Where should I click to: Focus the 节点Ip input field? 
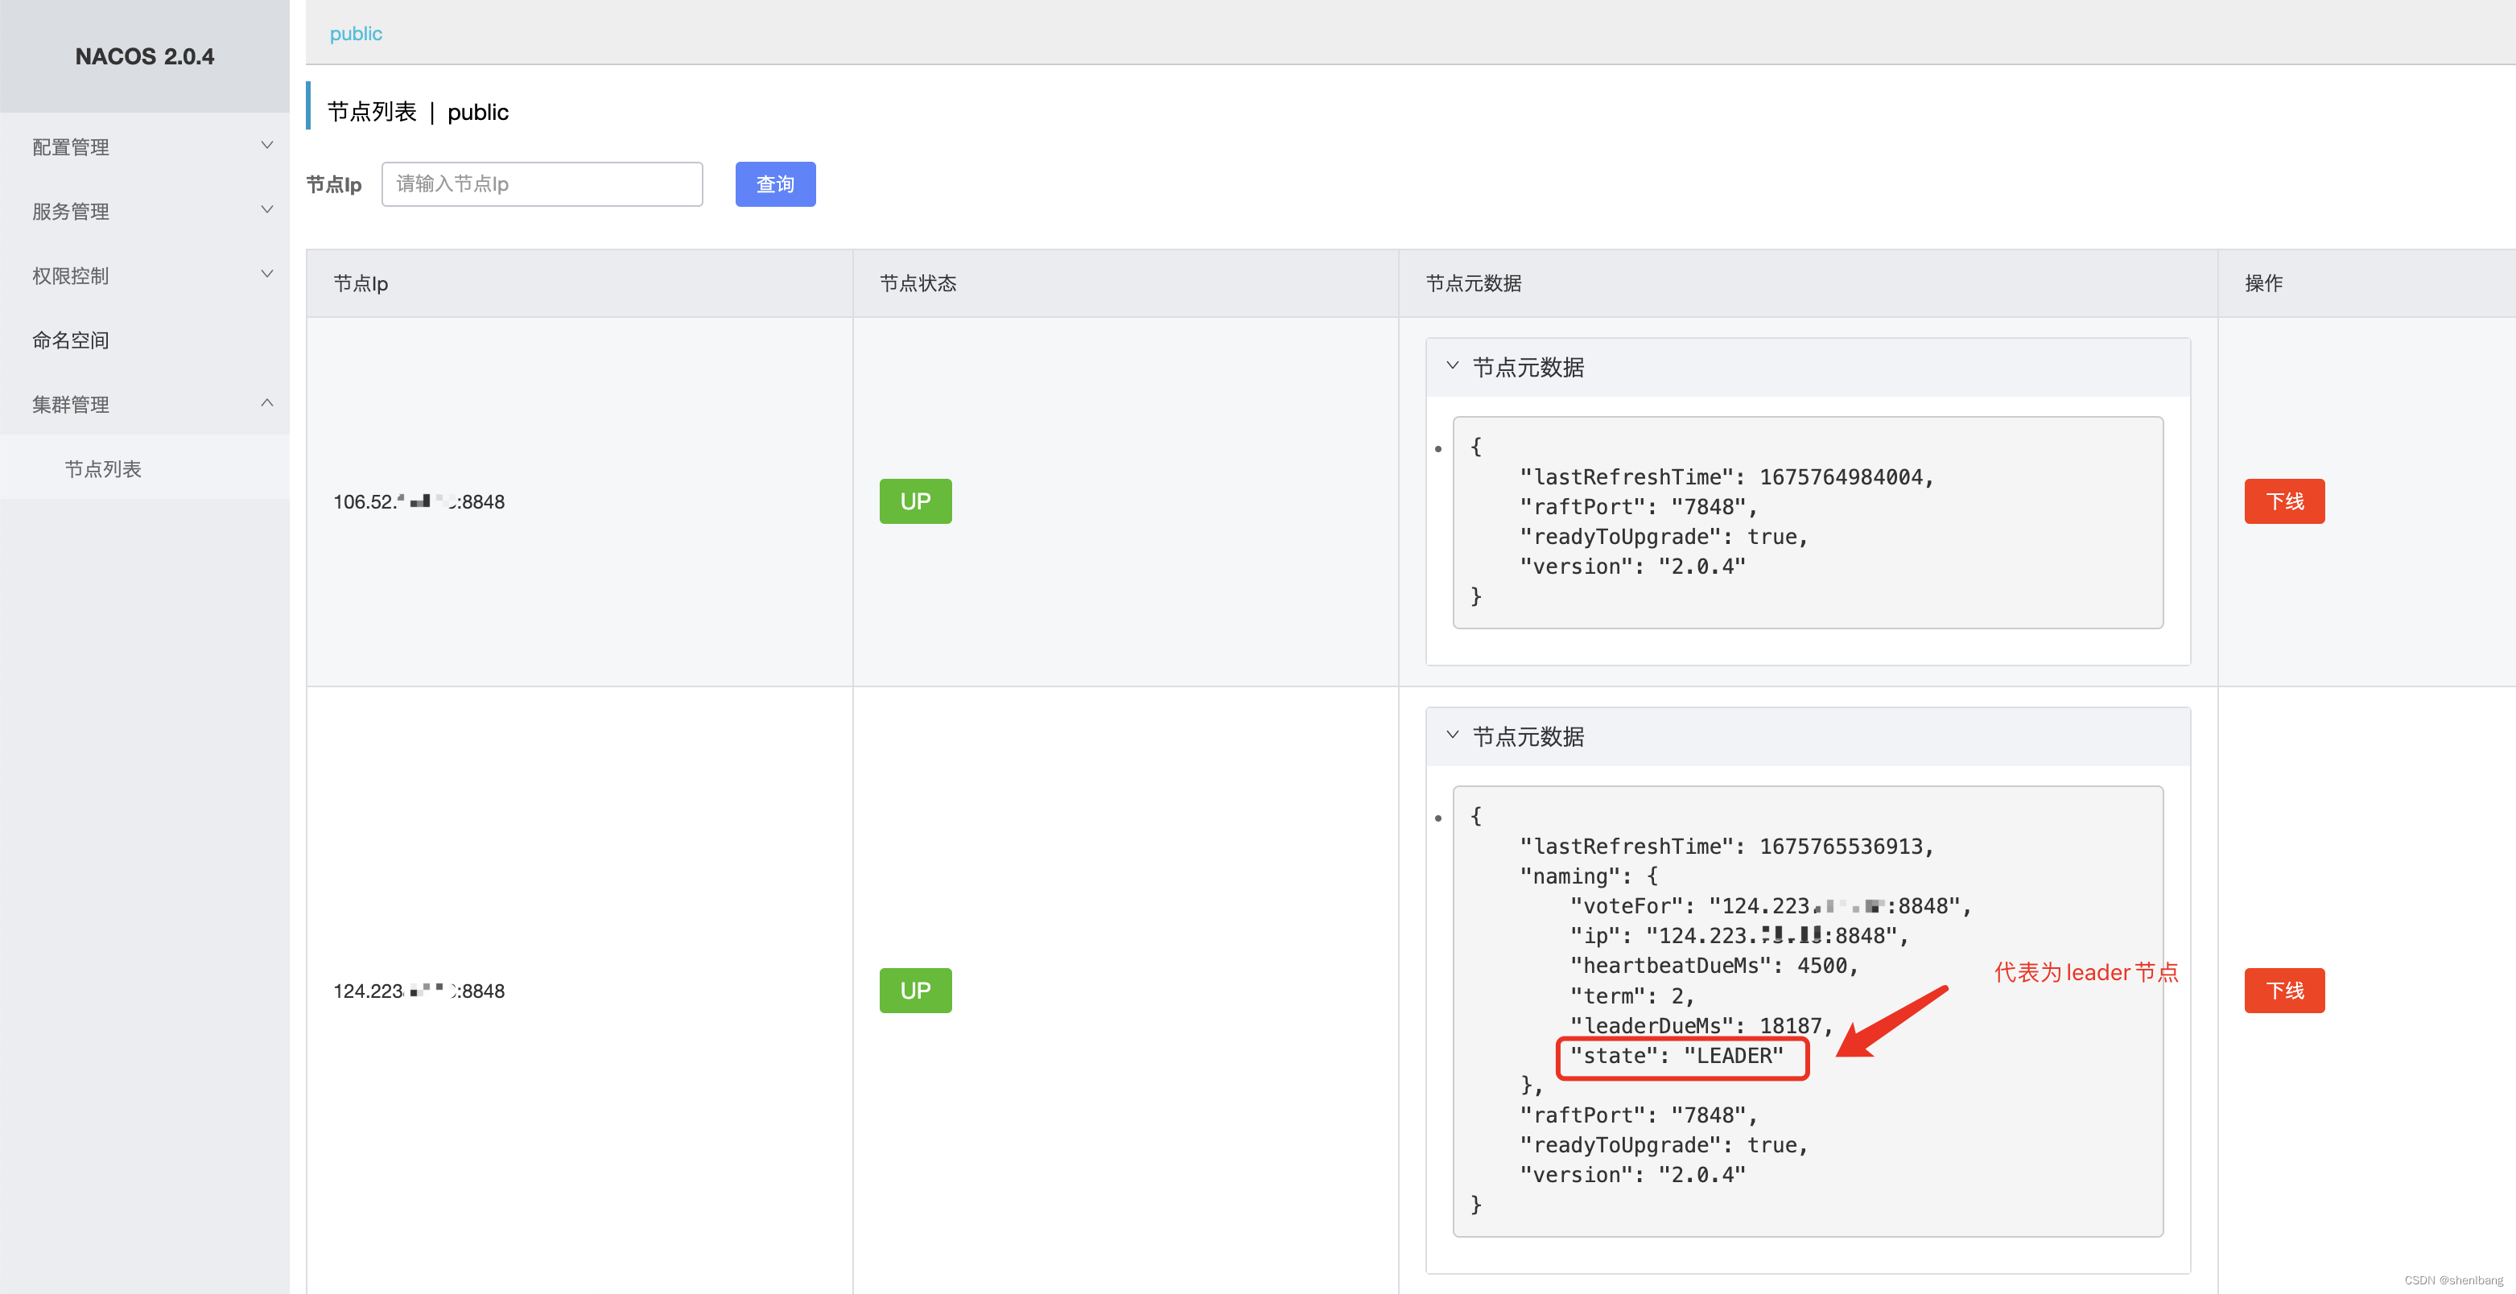tap(541, 184)
